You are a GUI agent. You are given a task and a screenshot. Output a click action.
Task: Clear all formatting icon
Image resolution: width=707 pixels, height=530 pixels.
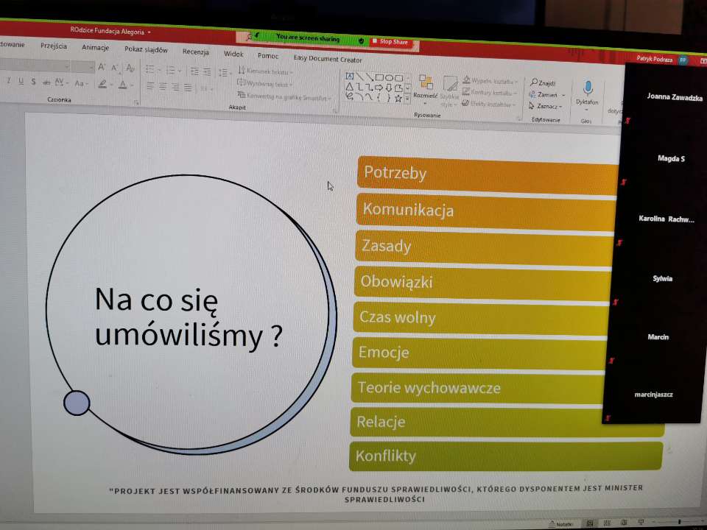tap(130, 68)
